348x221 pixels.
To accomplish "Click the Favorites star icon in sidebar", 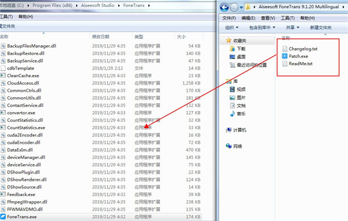I will point(229,41).
